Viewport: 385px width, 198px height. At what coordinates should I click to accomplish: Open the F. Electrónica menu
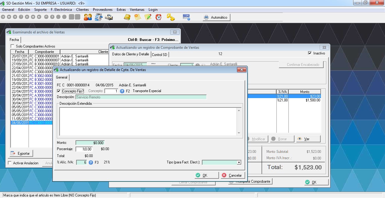click(x=61, y=10)
